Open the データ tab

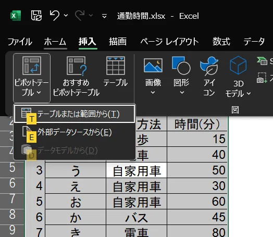254,42
